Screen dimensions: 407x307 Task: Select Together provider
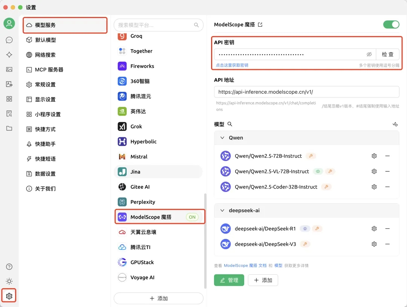tap(158, 51)
